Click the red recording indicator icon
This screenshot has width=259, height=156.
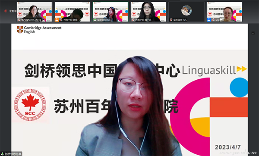tap(6, 11)
